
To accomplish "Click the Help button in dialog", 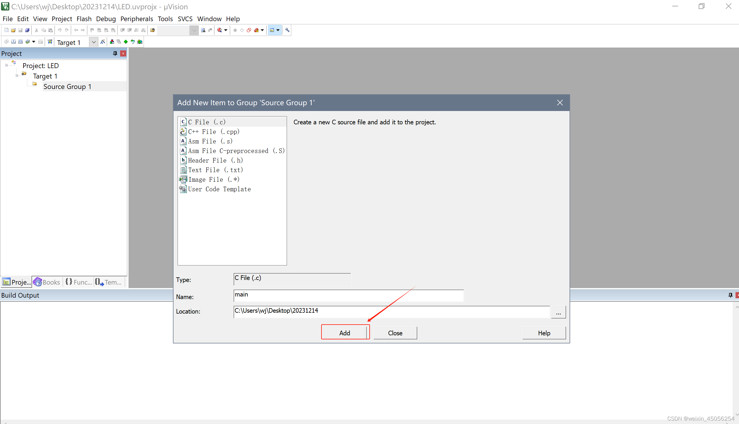I will (544, 333).
